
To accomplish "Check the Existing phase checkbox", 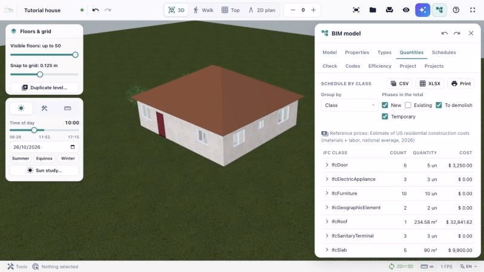I will point(408,105).
